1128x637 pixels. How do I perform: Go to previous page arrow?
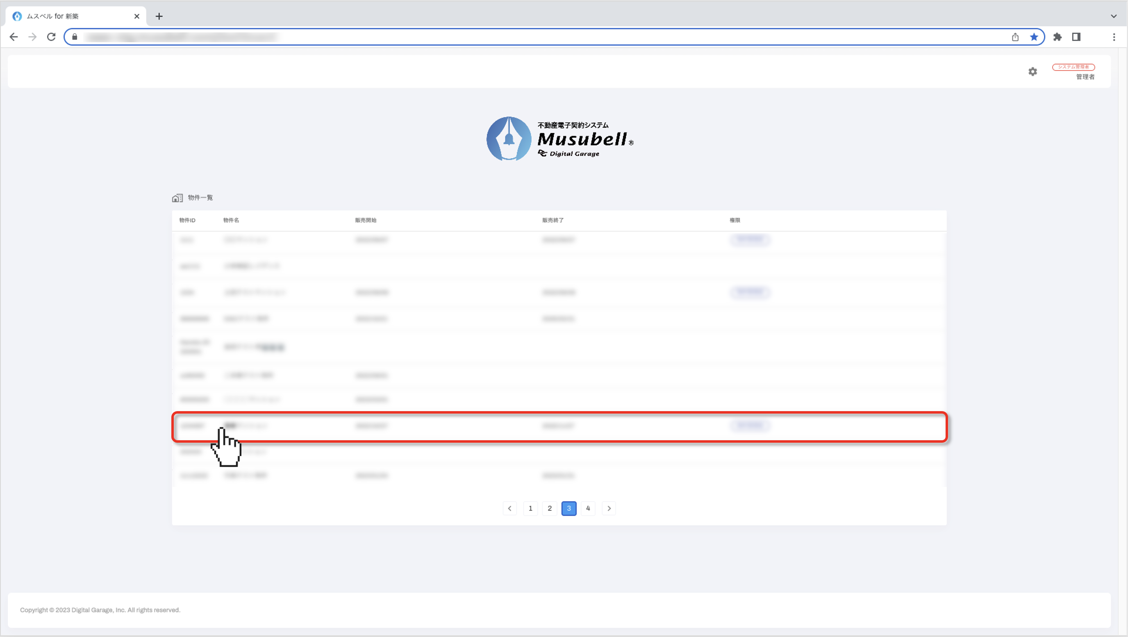point(510,508)
